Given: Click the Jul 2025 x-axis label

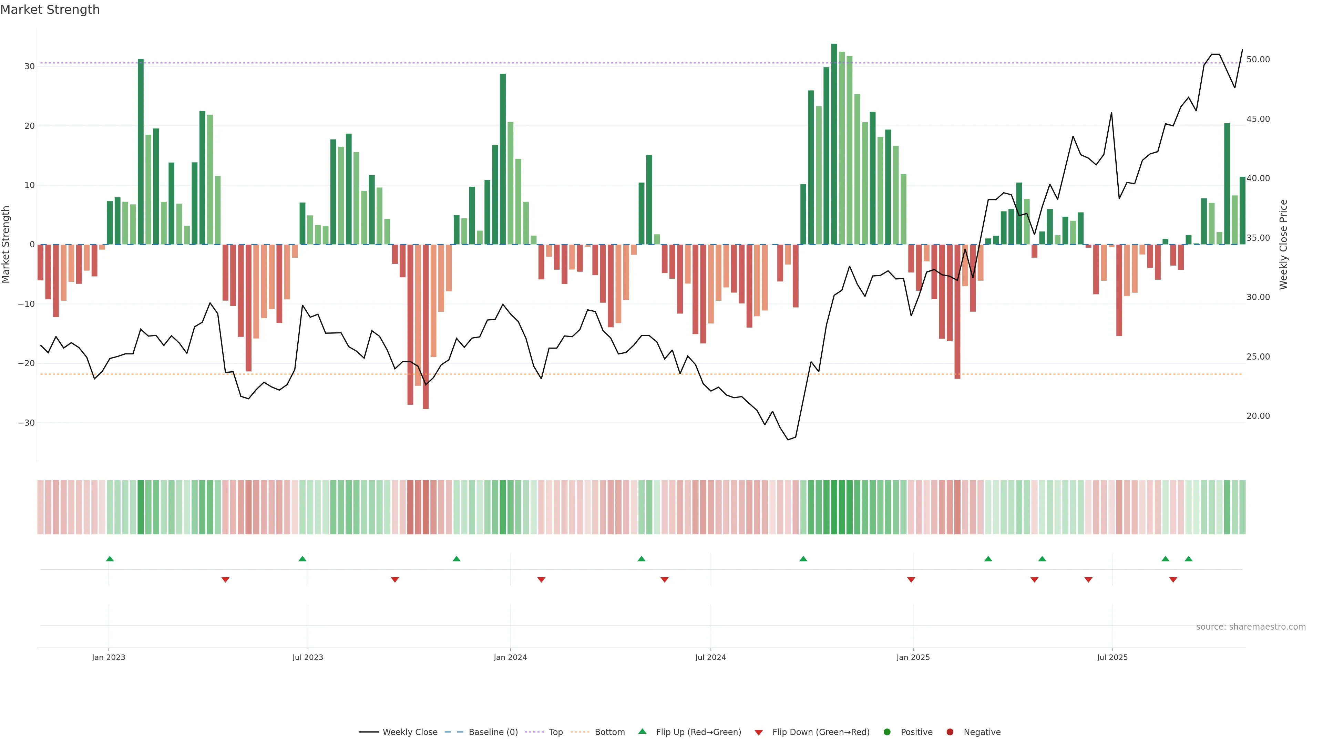Looking at the screenshot, I should tap(1112, 657).
